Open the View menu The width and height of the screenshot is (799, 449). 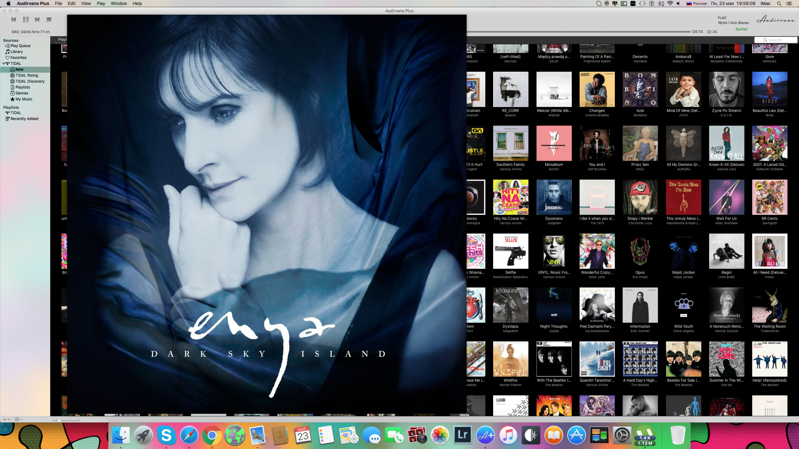pyautogui.click(x=86, y=3)
